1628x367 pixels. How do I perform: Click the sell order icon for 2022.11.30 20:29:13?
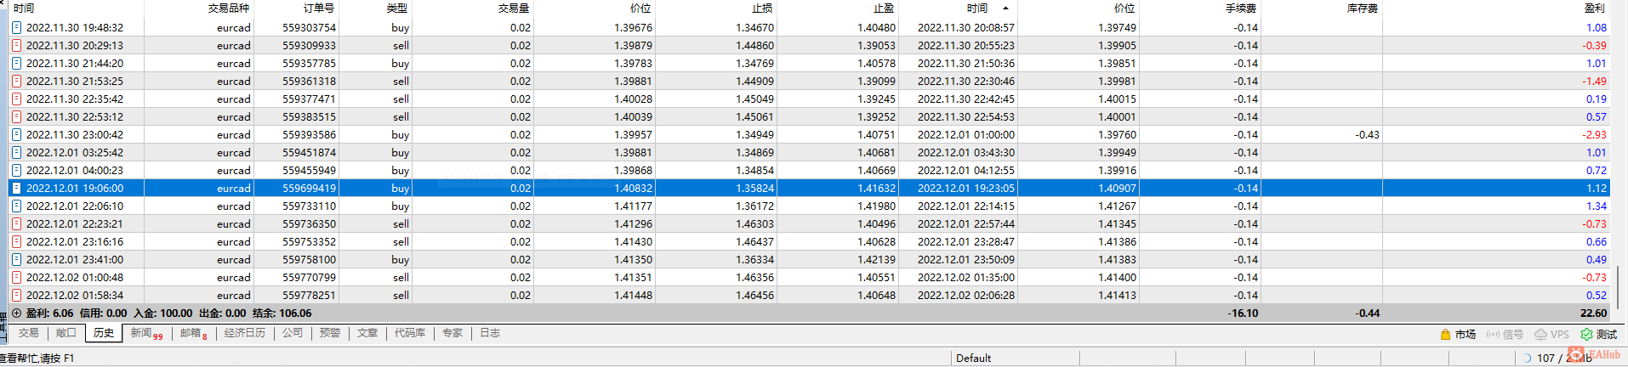click(16, 45)
